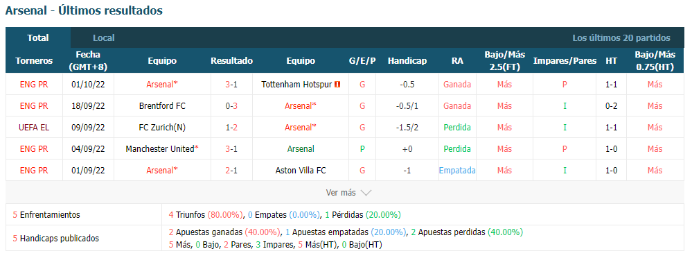Click the 0-3 result against Brentford

(x=231, y=106)
